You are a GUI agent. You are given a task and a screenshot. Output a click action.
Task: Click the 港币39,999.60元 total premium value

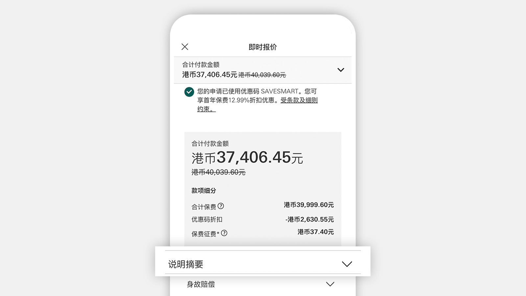coord(309,205)
